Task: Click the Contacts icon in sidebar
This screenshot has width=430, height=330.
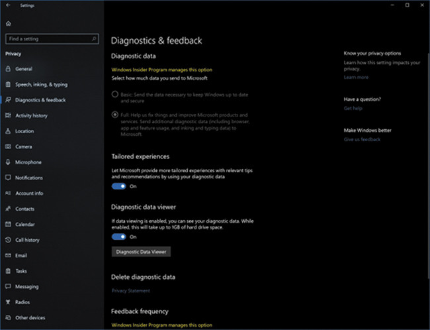Action: (8, 209)
